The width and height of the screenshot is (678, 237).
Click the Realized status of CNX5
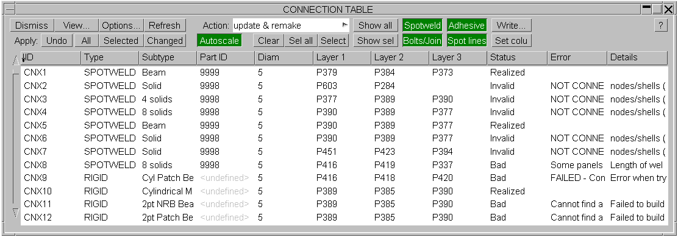[x=507, y=126]
